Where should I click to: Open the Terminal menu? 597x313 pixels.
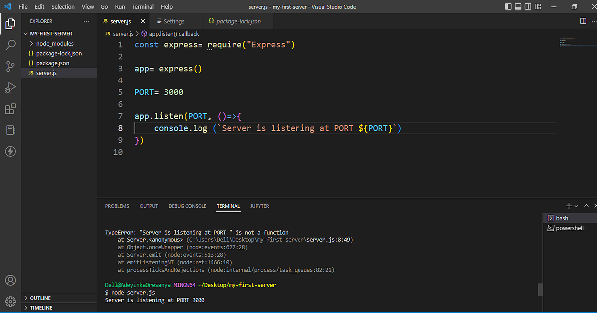tap(143, 6)
